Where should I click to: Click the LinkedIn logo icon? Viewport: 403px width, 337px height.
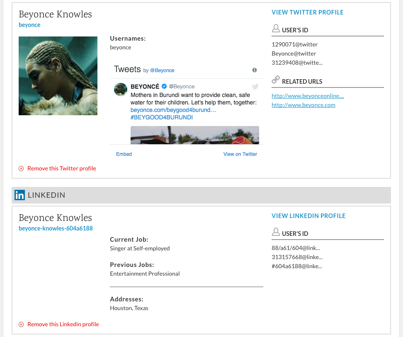[19, 195]
